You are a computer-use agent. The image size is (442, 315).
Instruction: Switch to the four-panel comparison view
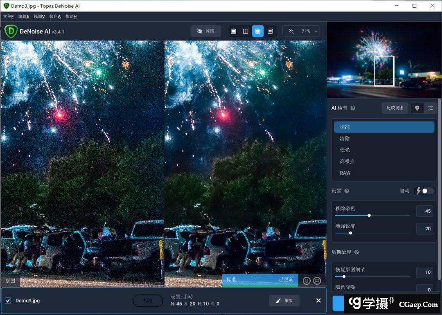click(x=270, y=31)
